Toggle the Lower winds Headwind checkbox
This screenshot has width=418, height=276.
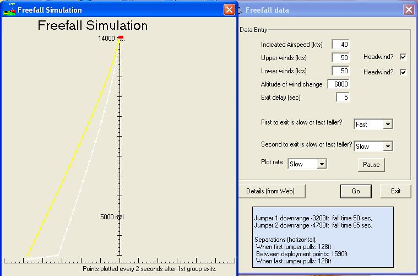click(x=403, y=72)
